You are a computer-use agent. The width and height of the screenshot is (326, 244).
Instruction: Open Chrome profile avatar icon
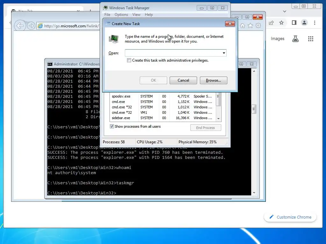[x=304, y=23]
